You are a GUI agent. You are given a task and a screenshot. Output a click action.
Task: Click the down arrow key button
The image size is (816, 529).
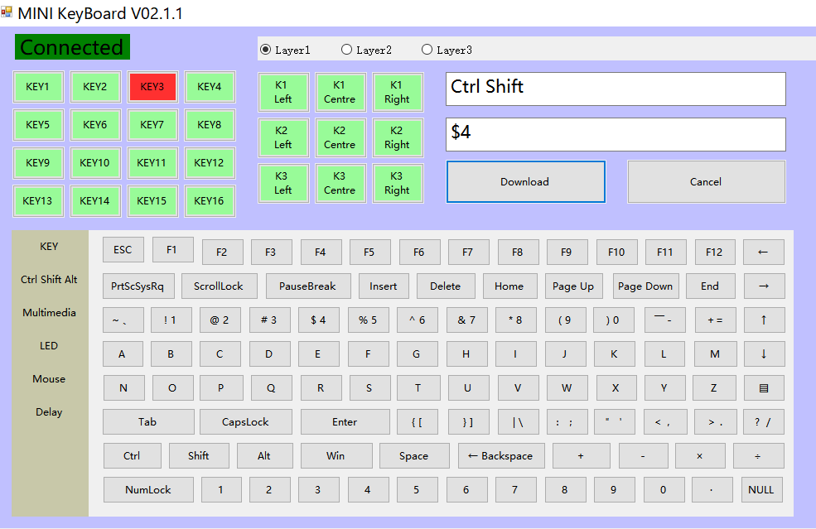tap(764, 354)
